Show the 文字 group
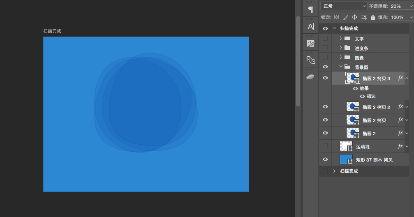 [325, 39]
